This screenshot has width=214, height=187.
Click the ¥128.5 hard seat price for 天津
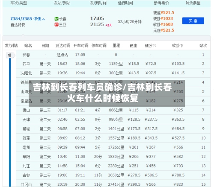tap(134, 120)
